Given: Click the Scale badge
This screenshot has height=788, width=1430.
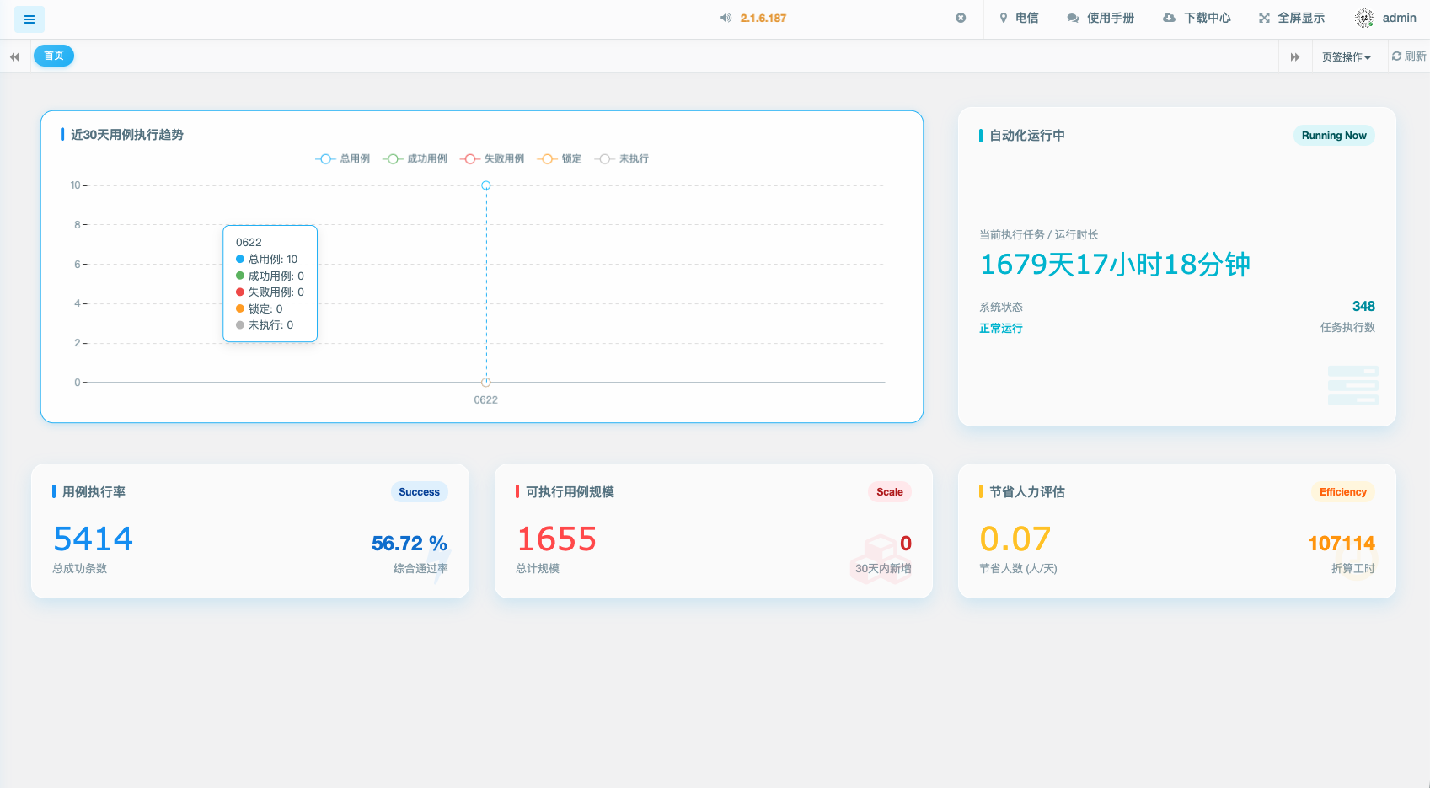Looking at the screenshot, I should (889, 492).
